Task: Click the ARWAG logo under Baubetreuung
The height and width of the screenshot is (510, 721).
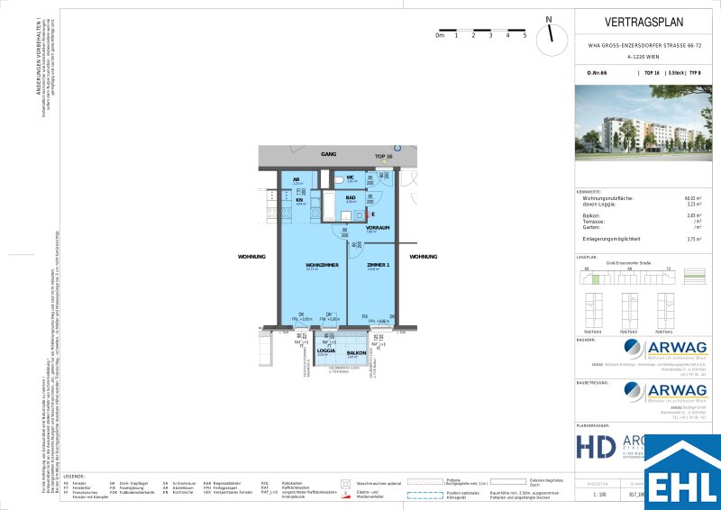Action: tap(666, 392)
